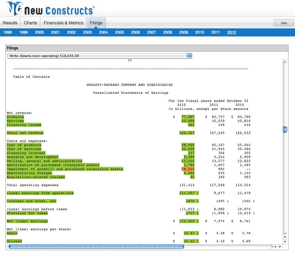The width and height of the screenshot is (295, 261).
Task: Click the orange highlighted 18,035 value
Action: tap(188, 169)
